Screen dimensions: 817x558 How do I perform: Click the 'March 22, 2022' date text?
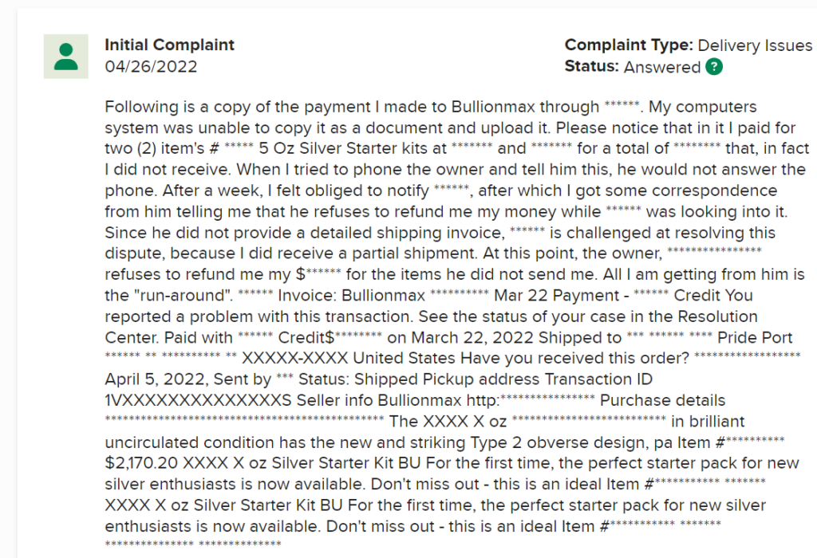472,338
